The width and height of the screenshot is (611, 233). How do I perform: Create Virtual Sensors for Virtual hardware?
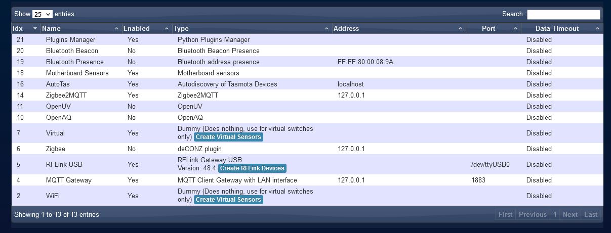pos(228,137)
